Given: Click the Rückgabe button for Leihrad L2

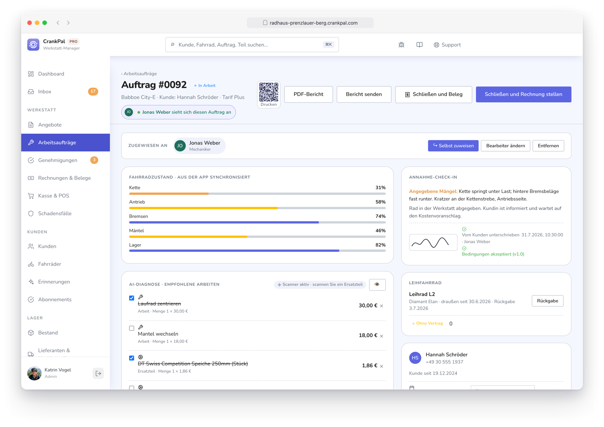Looking at the screenshot, I should (x=547, y=301).
